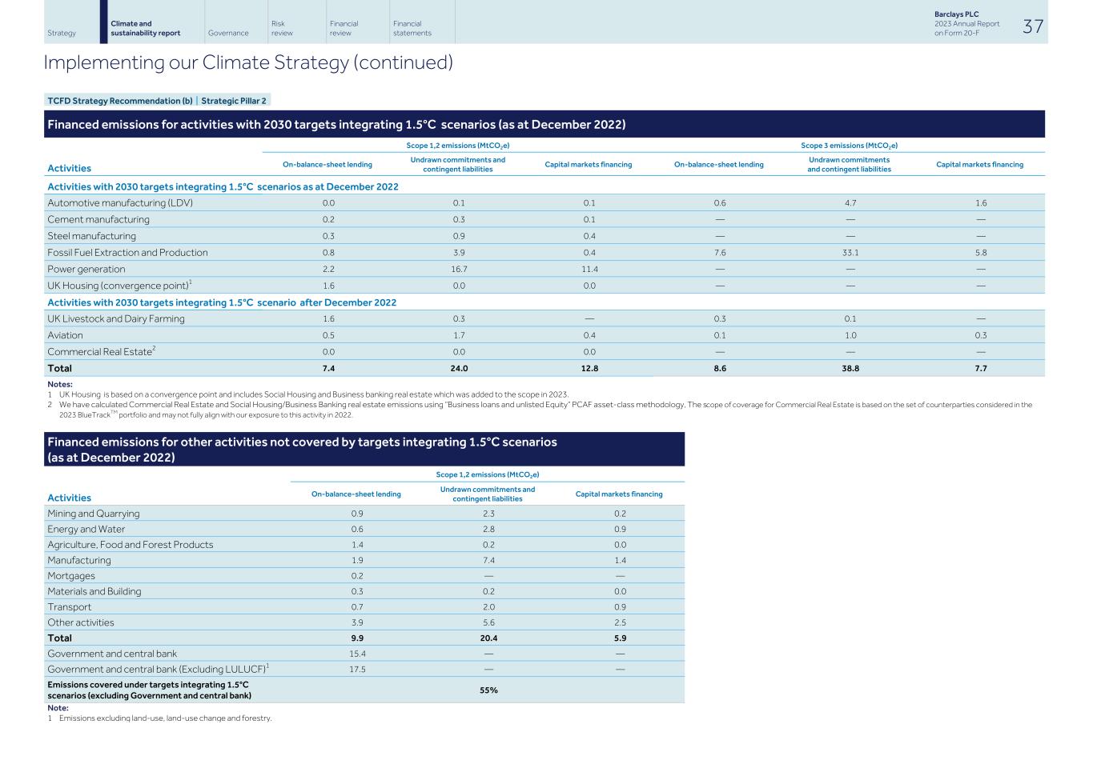The image size is (1093, 772).
Task: Select the Climate and sustainability report tab
Action: point(144,28)
